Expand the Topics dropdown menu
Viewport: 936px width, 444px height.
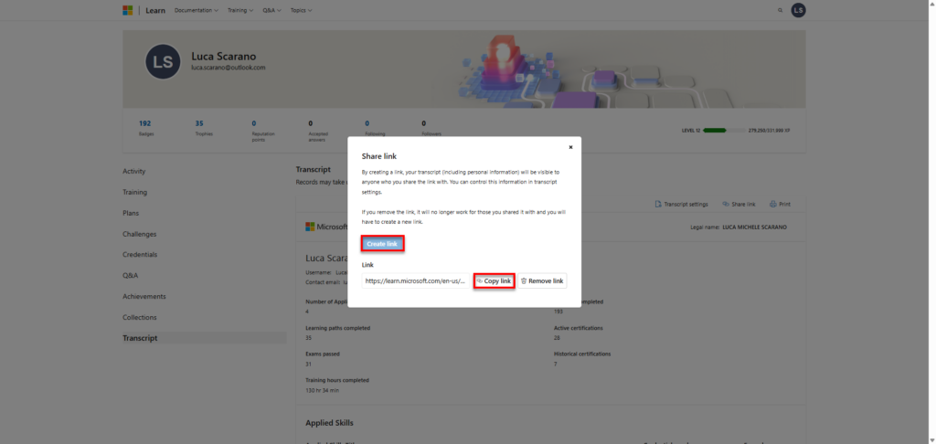(301, 10)
